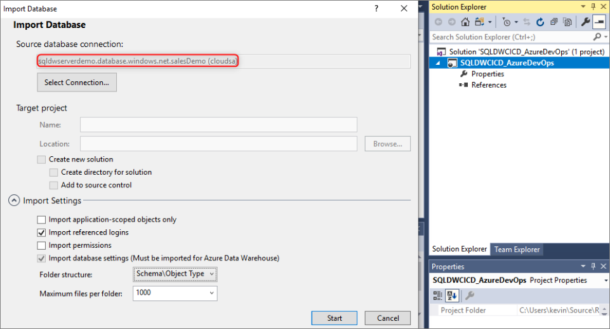Close the Properties panel
The height and width of the screenshot is (329, 610).
point(604,266)
